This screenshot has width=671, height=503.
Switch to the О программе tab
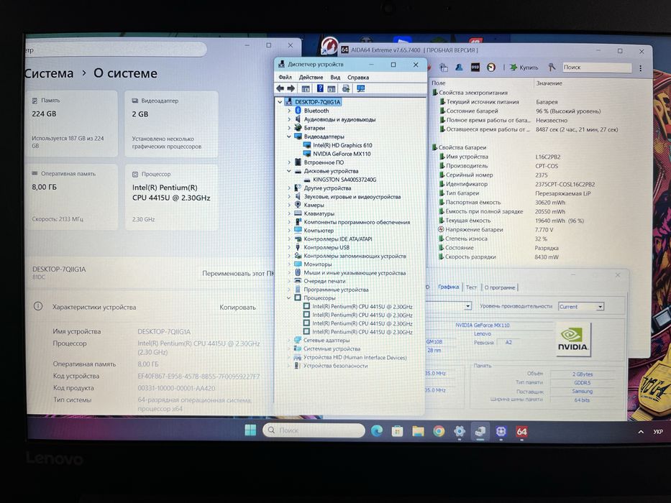coord(500,287)
